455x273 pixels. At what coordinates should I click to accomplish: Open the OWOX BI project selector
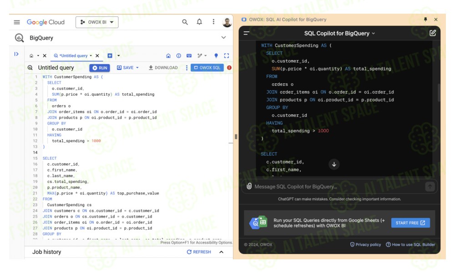coord(97,22)
